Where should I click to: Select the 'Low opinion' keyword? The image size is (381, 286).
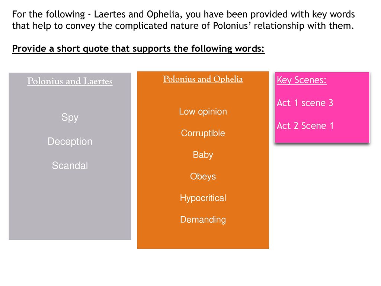(x=203, y=112)
